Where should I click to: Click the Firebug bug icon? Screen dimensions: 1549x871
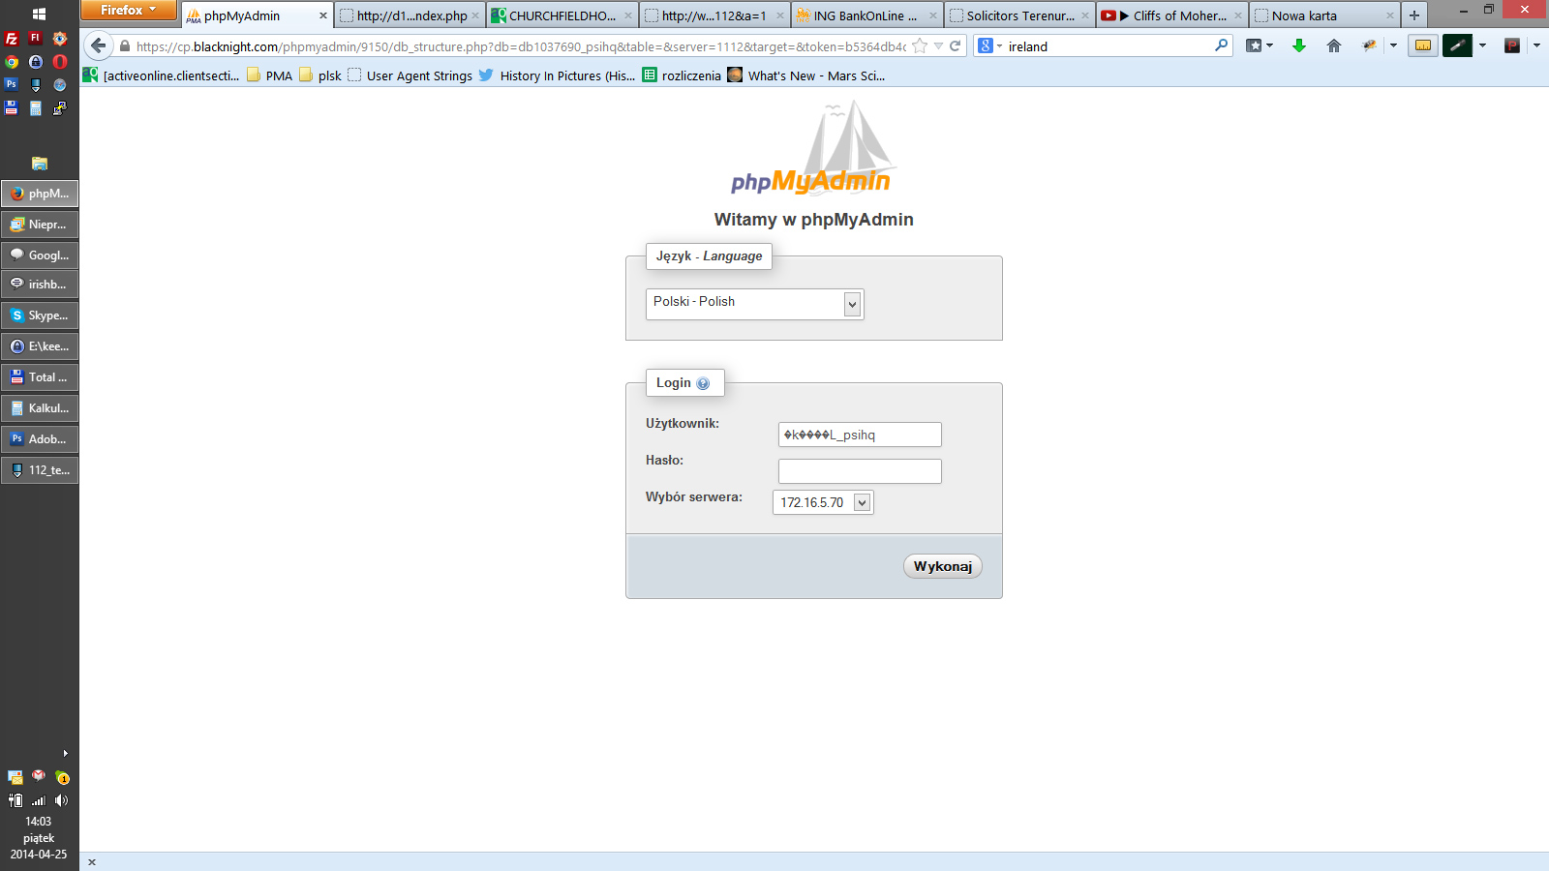[x=1369, y=45]
